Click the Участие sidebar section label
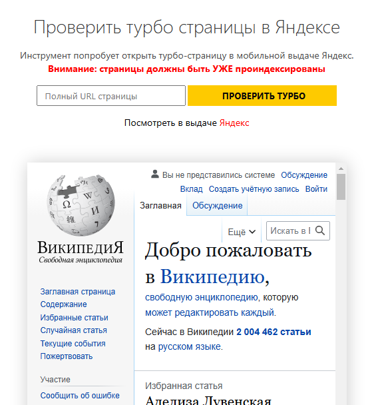Viewport: 386px width, 405px height. [55, 380]
